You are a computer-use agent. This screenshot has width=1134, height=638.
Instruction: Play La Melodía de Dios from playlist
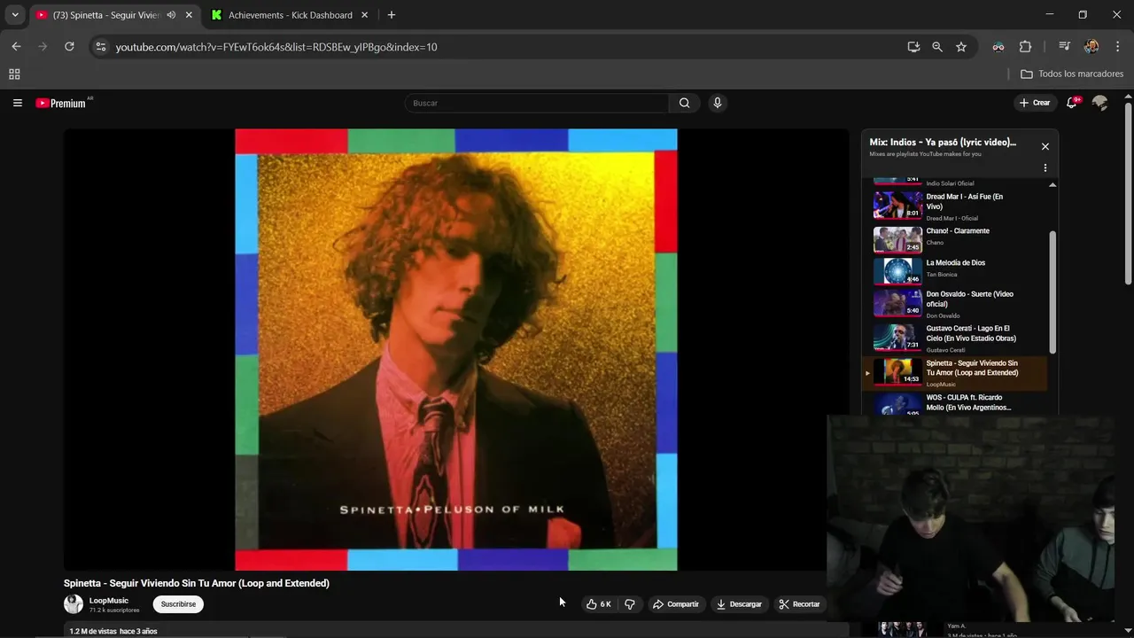[x=956, y=271]
